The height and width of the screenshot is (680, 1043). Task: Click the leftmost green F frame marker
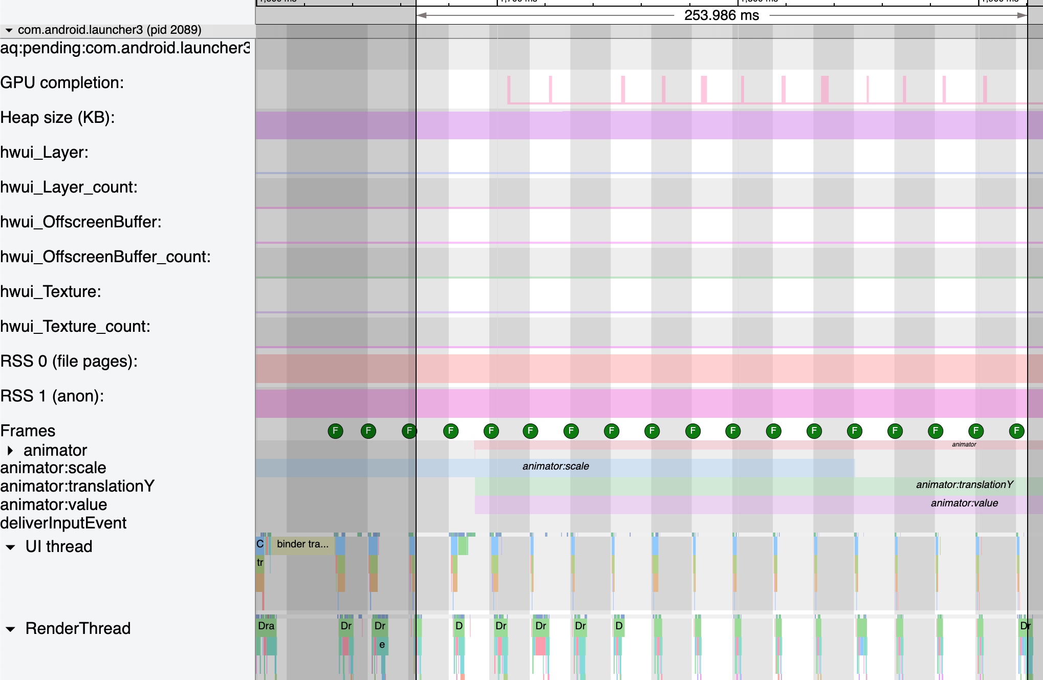tap(335, 431)
